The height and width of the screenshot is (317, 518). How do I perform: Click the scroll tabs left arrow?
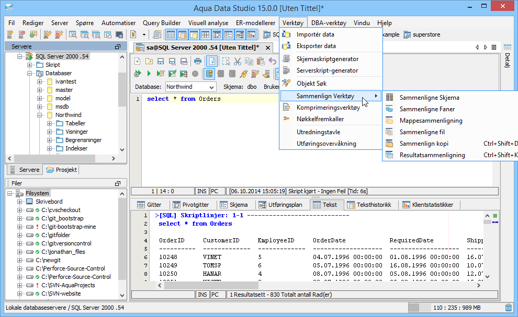pos(477,47)
